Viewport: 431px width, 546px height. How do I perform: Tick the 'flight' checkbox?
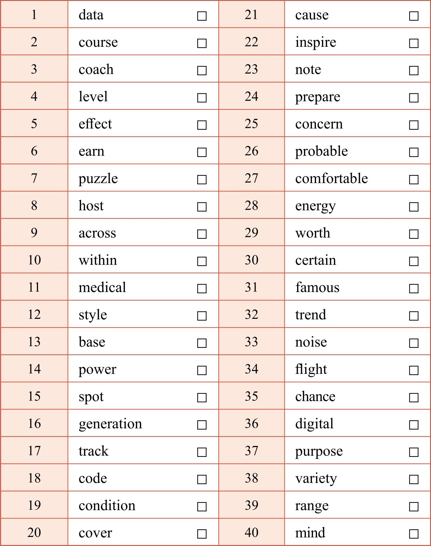click(x=414, y=370)
